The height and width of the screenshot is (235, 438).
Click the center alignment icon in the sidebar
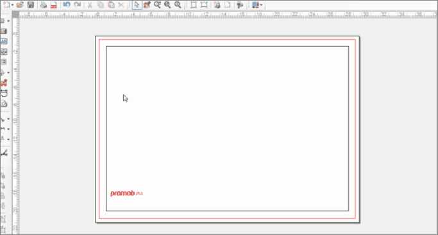[3, 206]
